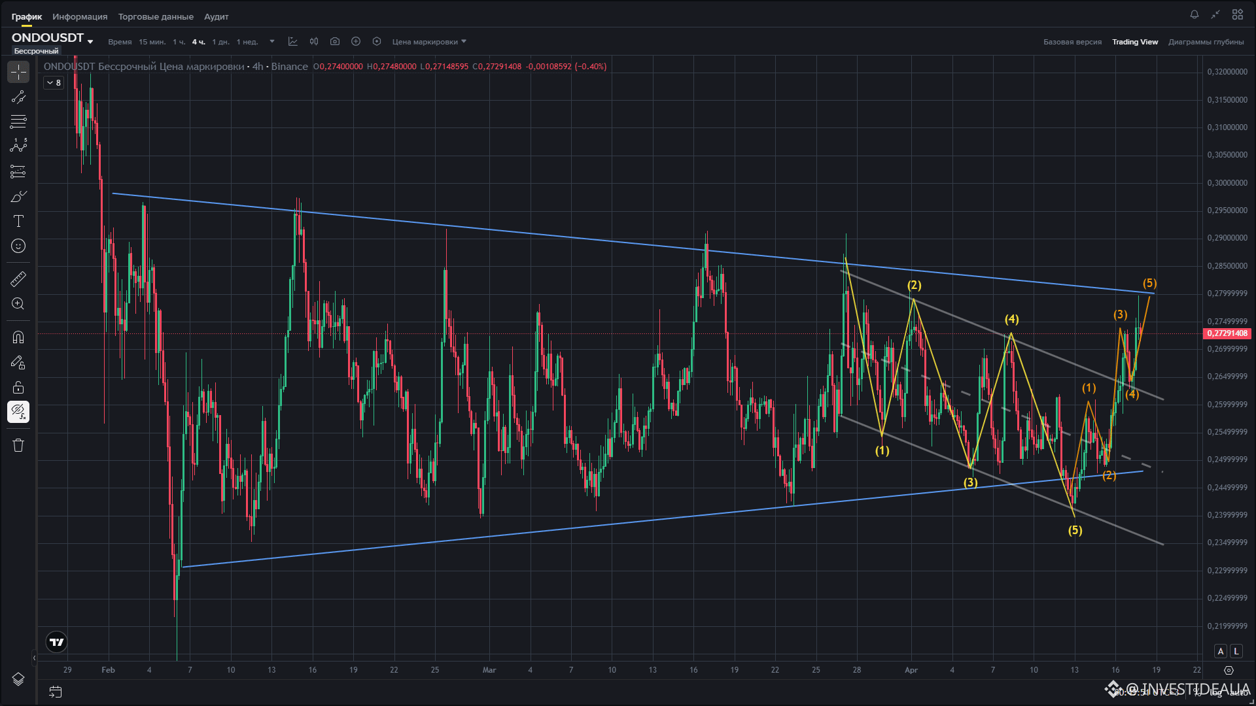Open the Диаграммы глубины view

pyautogui.click(x=1206, y=42)
